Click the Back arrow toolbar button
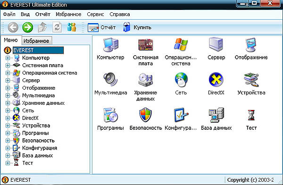Image resolution: width=283 pixels, height=185 pixels. (13, 27)
